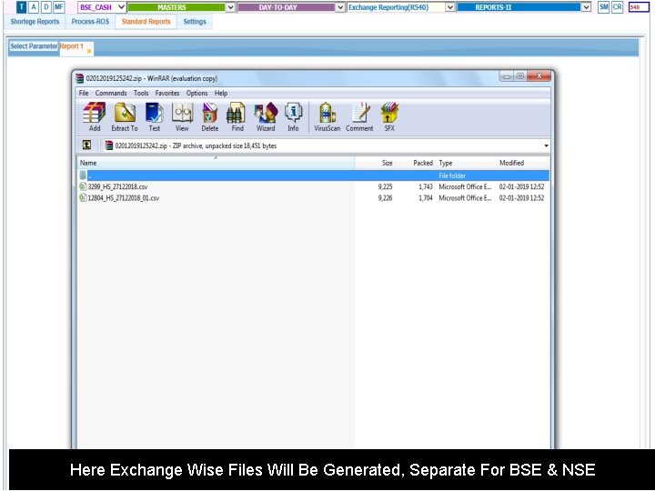Click the 540 code input field
The height and width of the screenshot is (491, 655).
(x=639, y=7)
